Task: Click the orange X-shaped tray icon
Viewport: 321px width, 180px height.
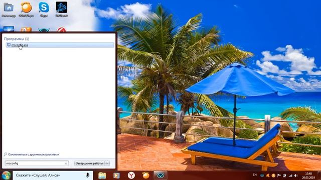Action: (x=267, y=175)
